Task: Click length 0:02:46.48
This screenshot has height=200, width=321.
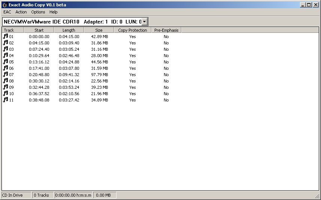Action: coord(69,56)
